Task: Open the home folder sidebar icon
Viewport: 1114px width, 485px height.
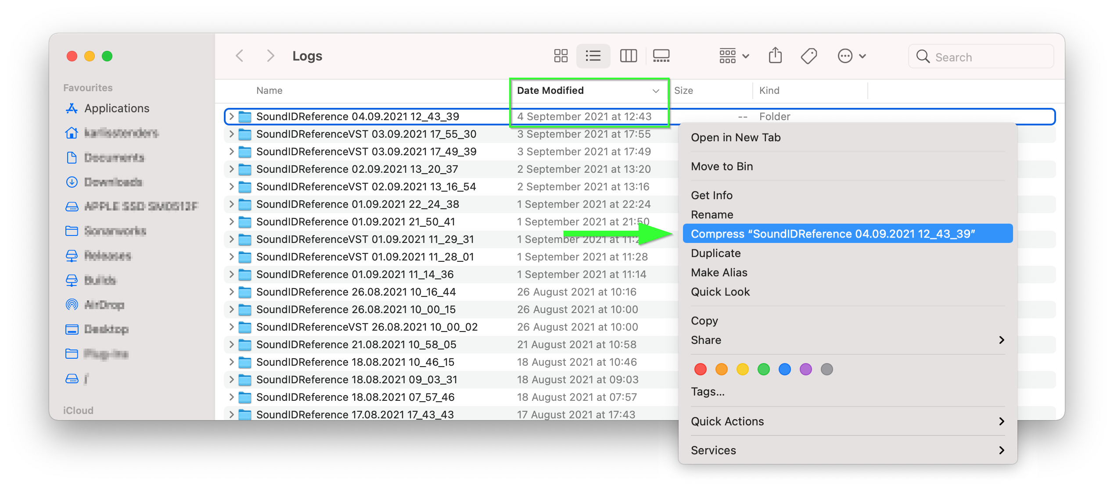Action: tap(72, 133)
